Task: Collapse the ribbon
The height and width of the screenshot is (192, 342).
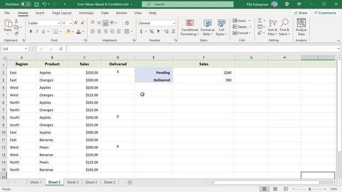Action: pyautogui.click(x=338, y=41)
